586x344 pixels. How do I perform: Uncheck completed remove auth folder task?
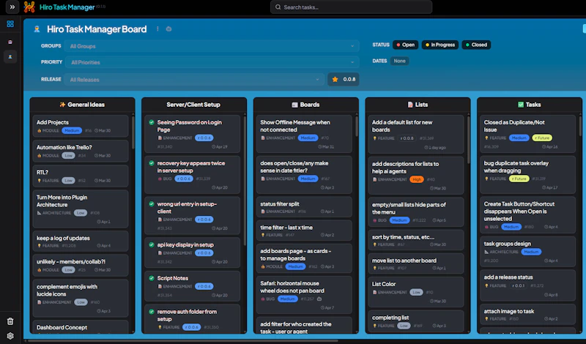pos(152,312)
